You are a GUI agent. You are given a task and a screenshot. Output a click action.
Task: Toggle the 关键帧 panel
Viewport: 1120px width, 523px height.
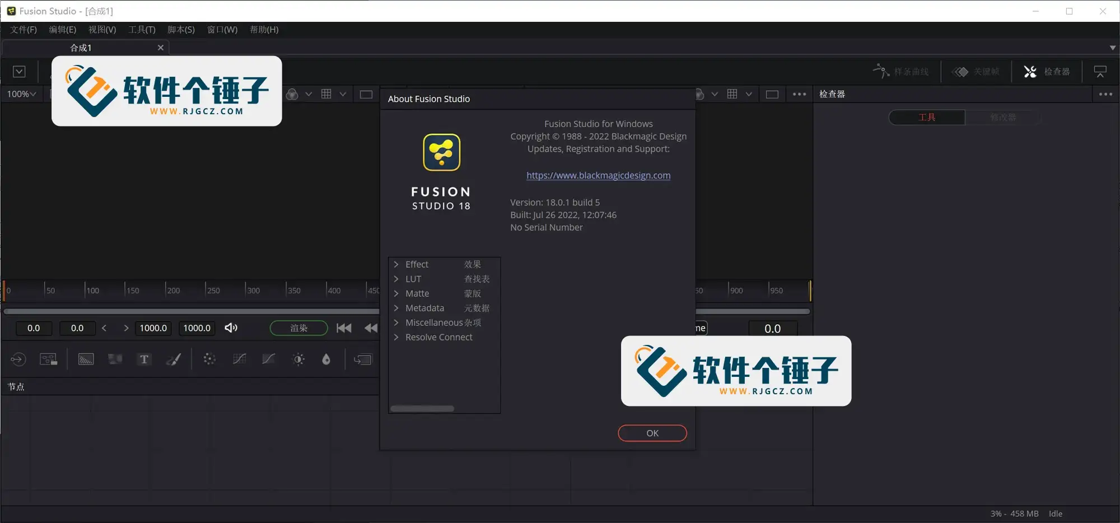click(976, 71)
